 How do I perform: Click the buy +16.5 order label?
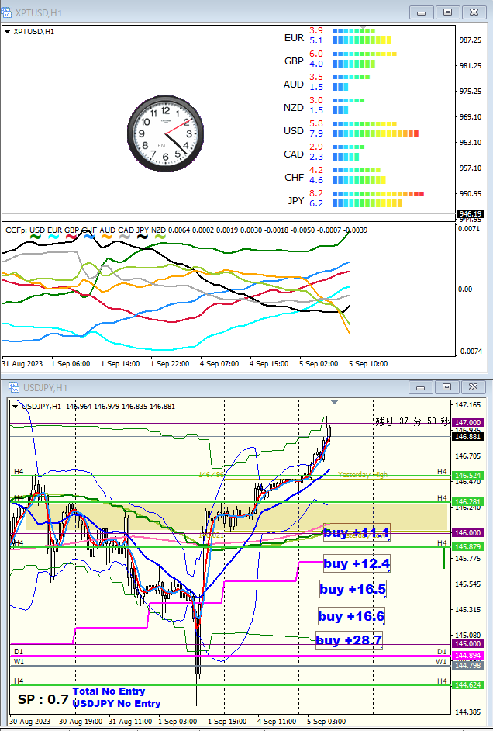(353, 589)
